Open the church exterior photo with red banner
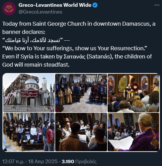The image size is (162, 166). pyautogui.click(x=29, y=93)
